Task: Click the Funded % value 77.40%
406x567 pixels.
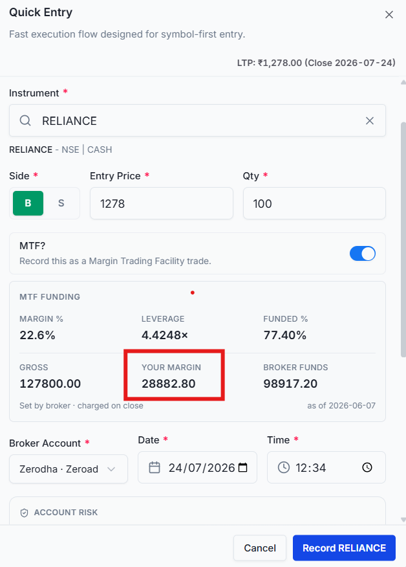Action: (x=284, y=335)
